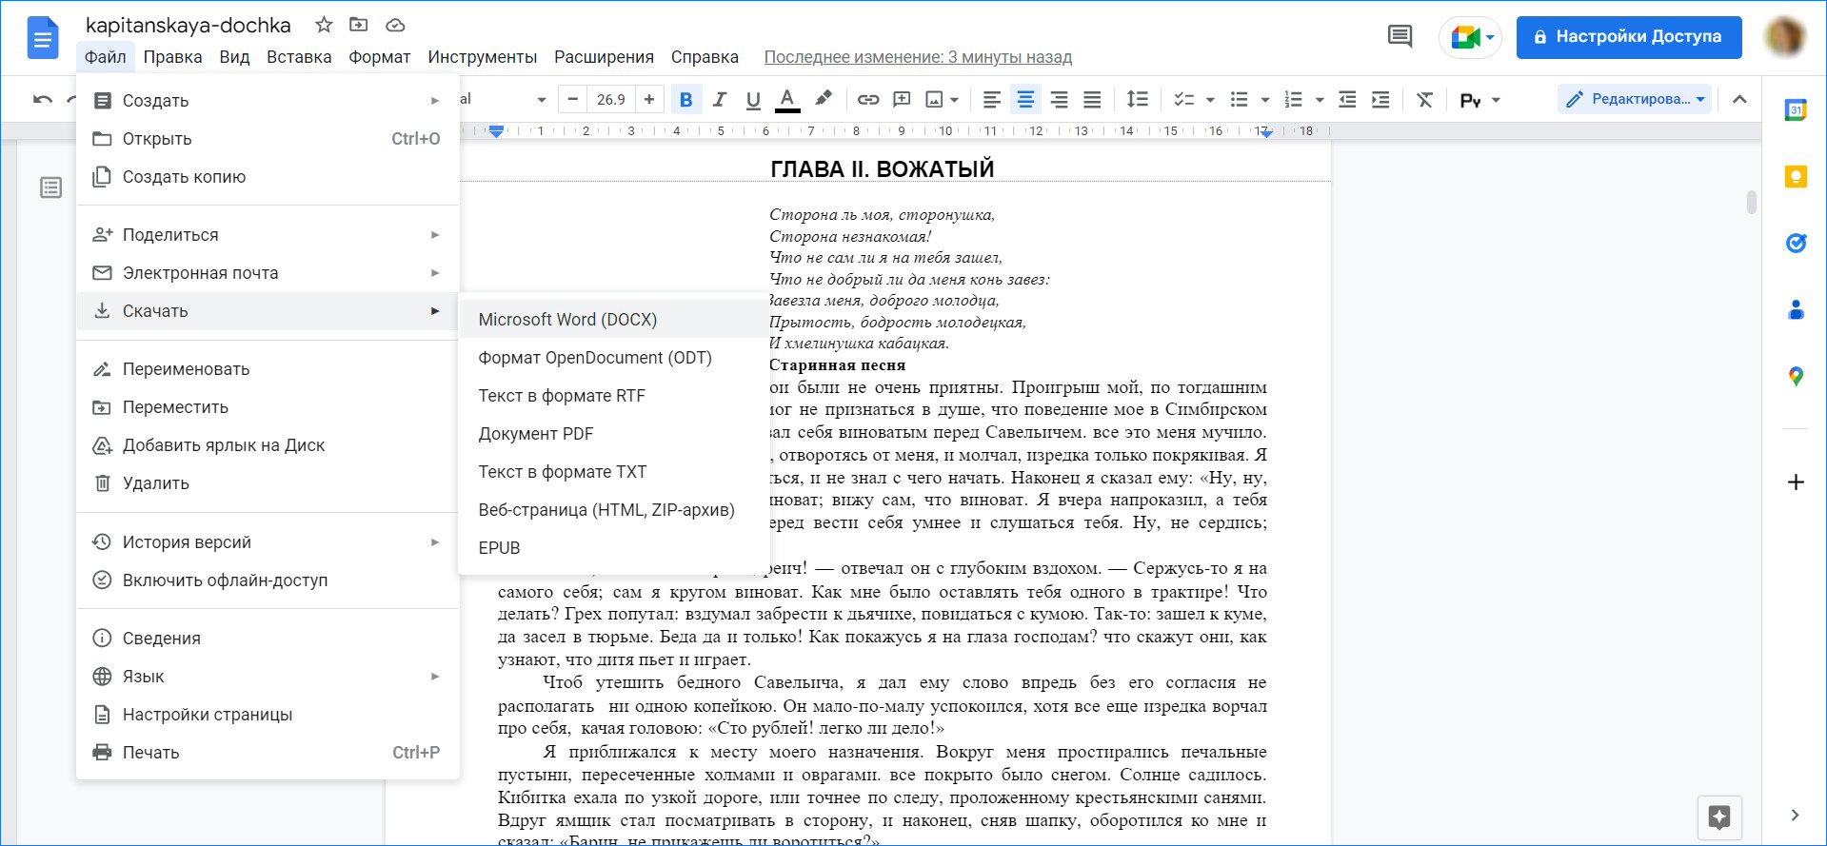Open Google Tasks side panel

[x=1796, y=243]
